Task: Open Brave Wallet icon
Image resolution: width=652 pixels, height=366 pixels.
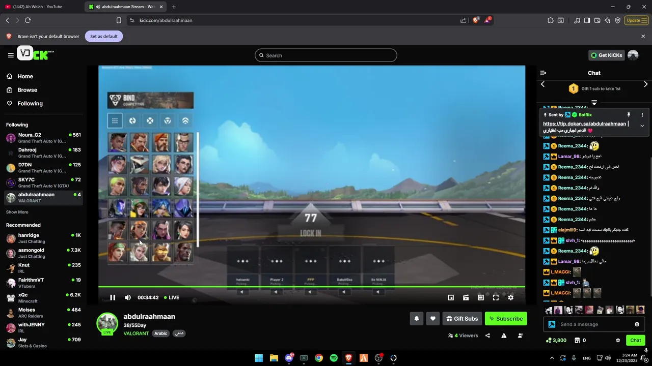Action: (597, 20)
